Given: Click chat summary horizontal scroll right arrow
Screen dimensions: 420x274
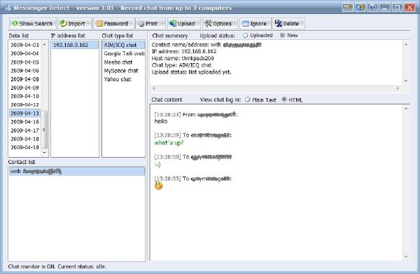Looking at the screenshot, I should click(x=398, y=88).
